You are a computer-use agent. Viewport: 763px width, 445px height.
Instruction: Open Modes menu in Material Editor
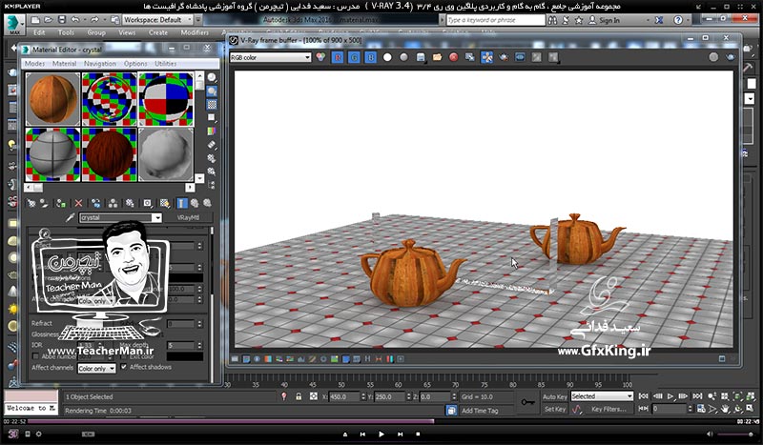click(34, 63)
